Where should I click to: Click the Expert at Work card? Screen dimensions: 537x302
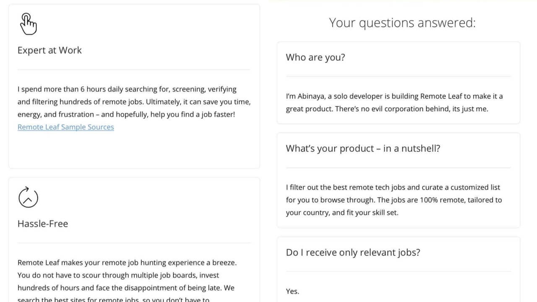[134, 86]
